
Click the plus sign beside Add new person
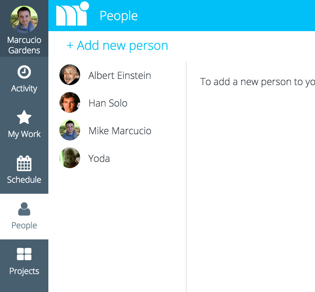point(70,45)
